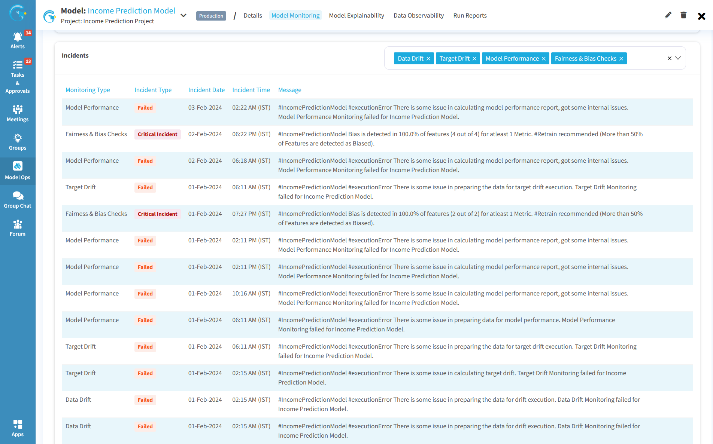Remove the Model Performance filter tag
The image size is (713, 444).
pos(544,59)
